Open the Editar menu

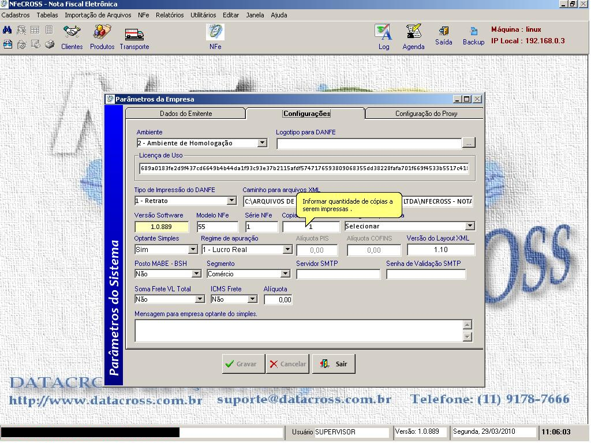click(x=231, y=15)
